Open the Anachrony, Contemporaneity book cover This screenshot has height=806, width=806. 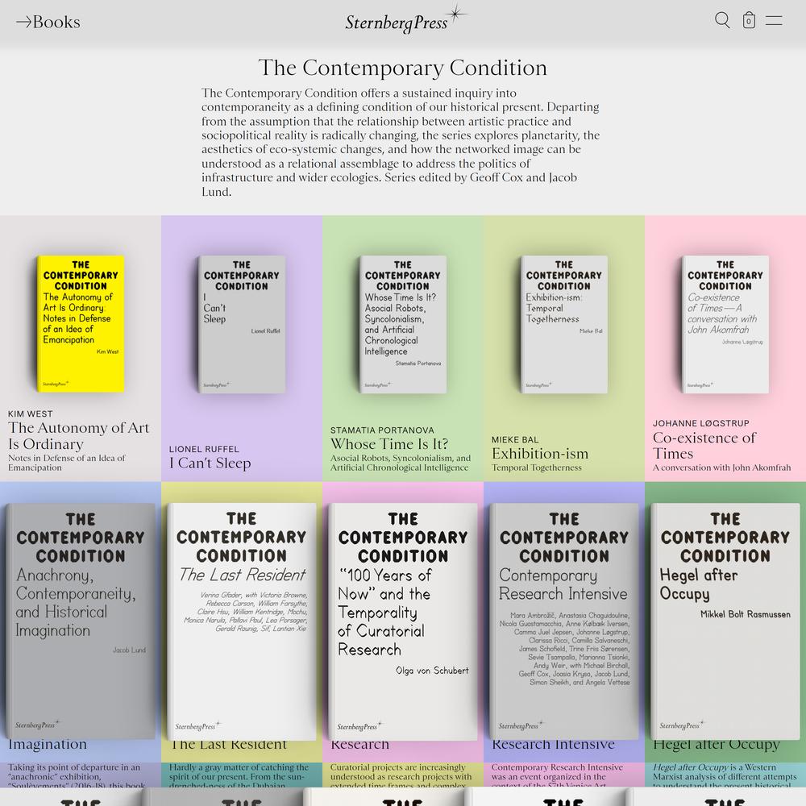pos(80,621)
